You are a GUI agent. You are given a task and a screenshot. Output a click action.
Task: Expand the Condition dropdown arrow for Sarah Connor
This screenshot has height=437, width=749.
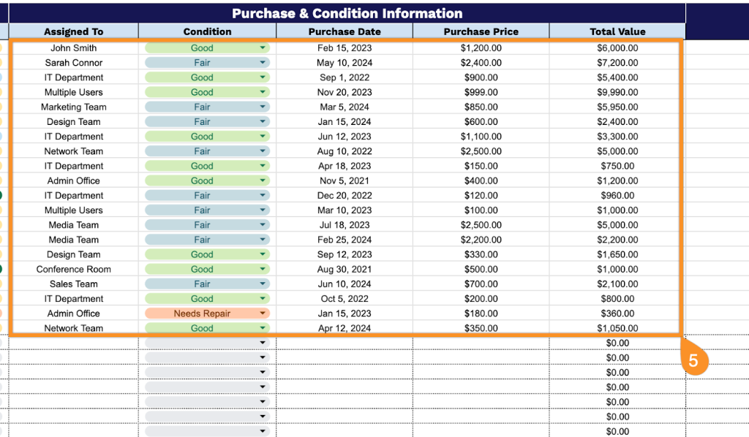[263, 63]
